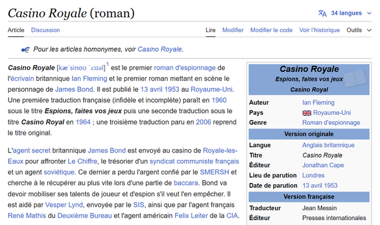Open the CIA link
This screenshot has height=225, width=380.
pyautogui.click(x=232, y=216)
